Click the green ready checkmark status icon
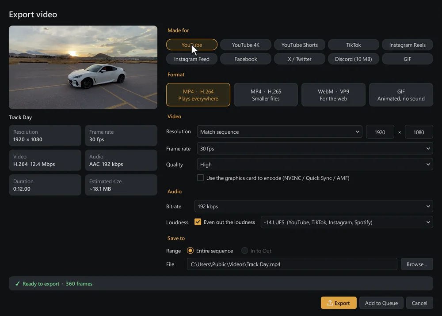Viewport: 442px width, 316px height. click(18, 284)
